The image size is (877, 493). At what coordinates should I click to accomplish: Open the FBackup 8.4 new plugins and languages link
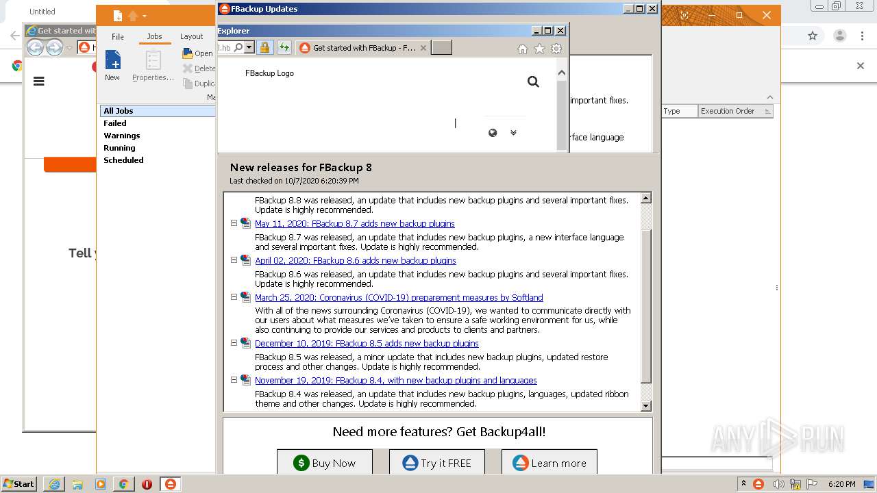pos(396,381)
